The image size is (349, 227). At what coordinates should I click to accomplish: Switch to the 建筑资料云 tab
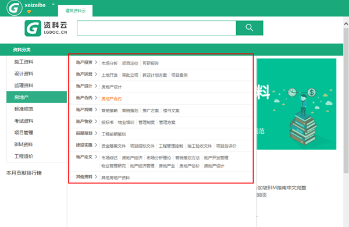pos(76,10)
